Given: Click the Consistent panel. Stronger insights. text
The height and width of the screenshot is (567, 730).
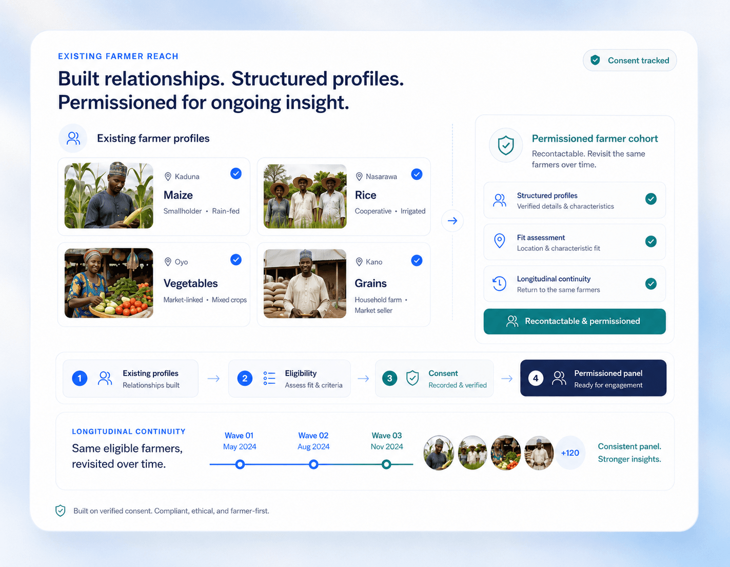Looking at the screenshot, I should point(629,453).
